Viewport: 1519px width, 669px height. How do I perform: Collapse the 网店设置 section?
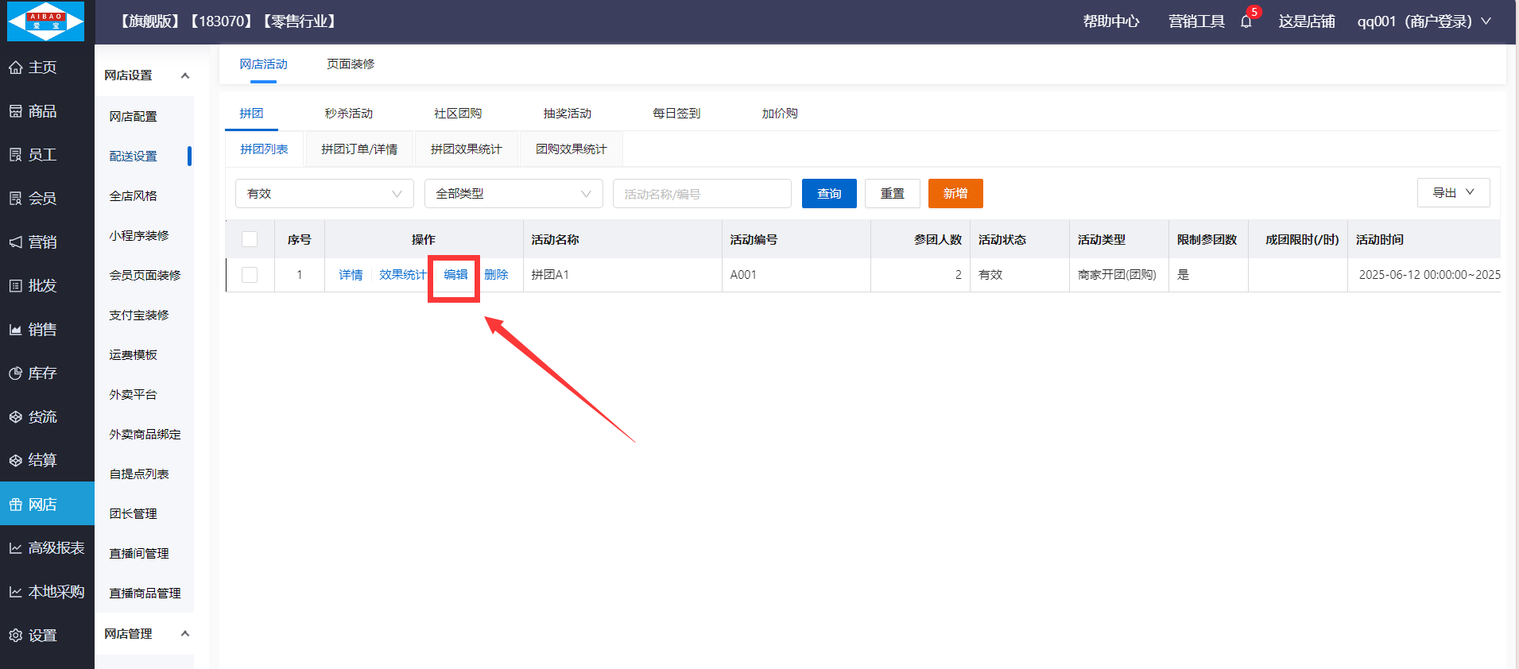(x=184, y=75)
